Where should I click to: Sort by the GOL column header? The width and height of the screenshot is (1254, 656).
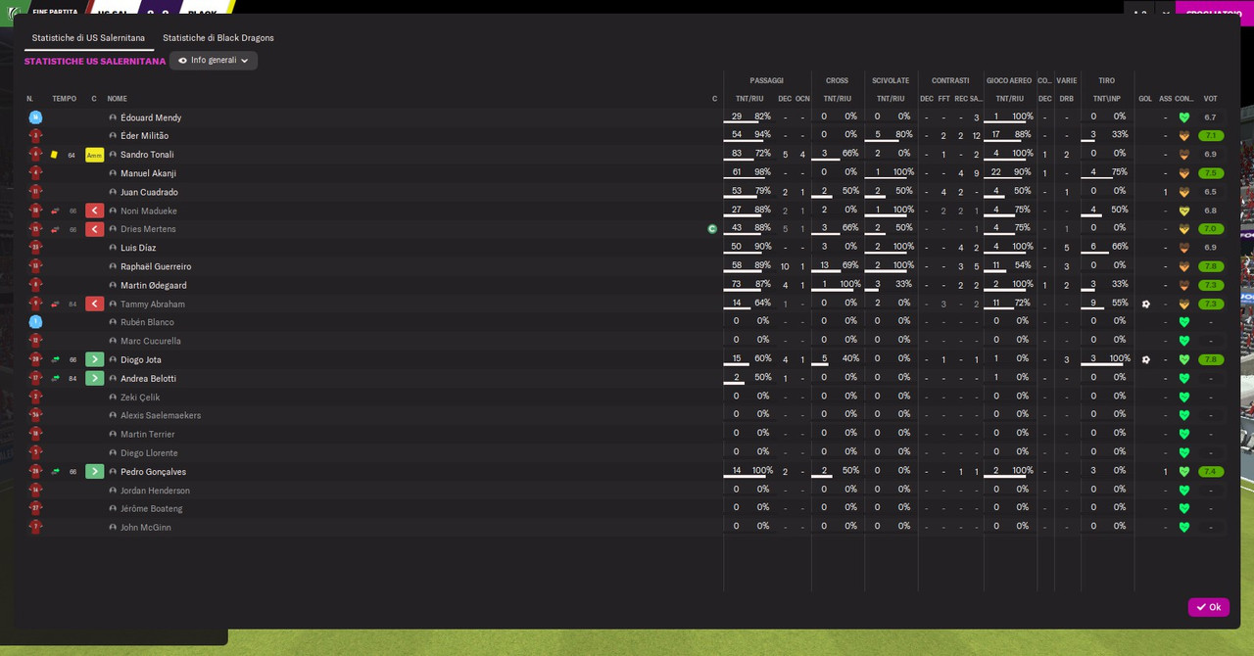tap(1145, 99)
